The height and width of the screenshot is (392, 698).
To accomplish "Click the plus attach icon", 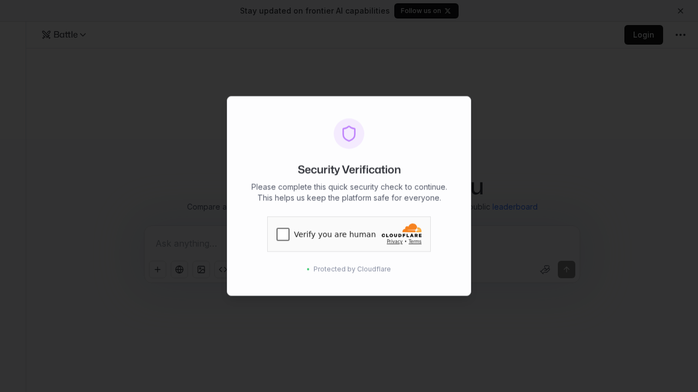I will click(x=158, y=269).
